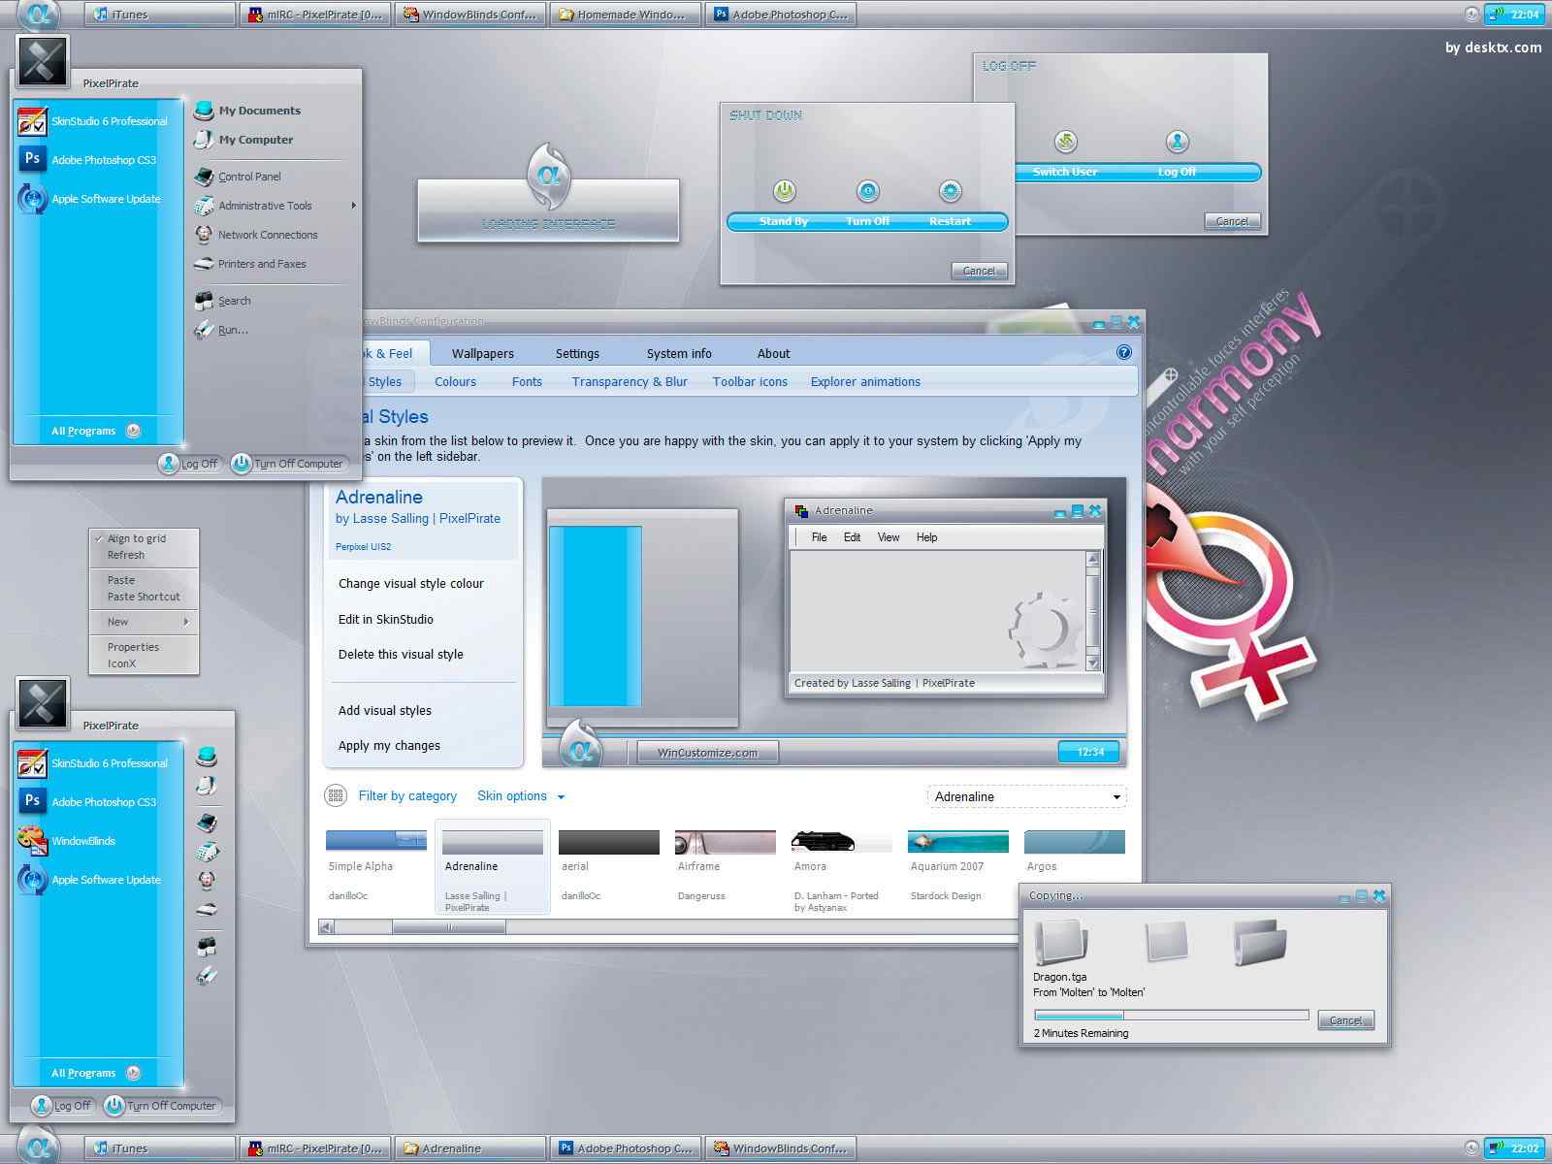Open mIRC from the bottom taskbar
The width and height of the screenshot is (1552, 1164).
314,1148
